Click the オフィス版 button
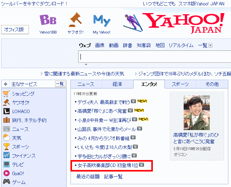 [15, 30]
